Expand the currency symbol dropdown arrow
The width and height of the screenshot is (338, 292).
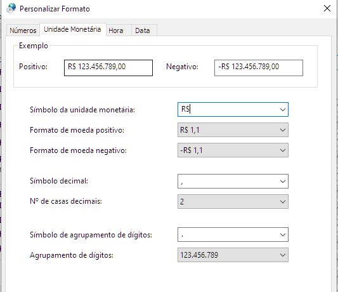click(x=283, y=110)
